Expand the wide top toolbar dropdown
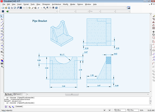Image resolution: width=155 pixels, height=112 pixels. (93, 8)
